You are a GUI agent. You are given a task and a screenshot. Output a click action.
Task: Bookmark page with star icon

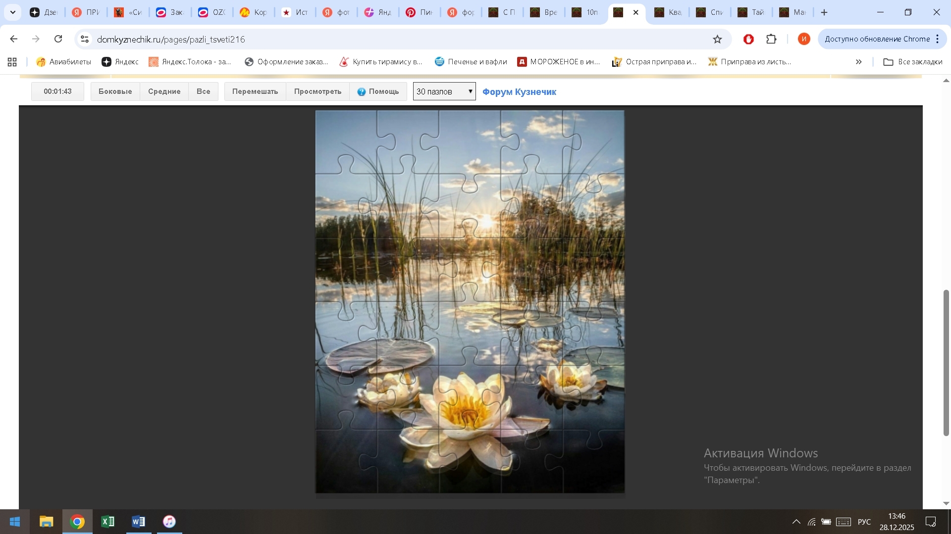tap(717, 39)
